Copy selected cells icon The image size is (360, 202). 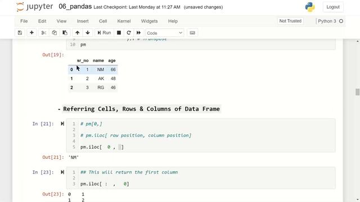[55, 33]
